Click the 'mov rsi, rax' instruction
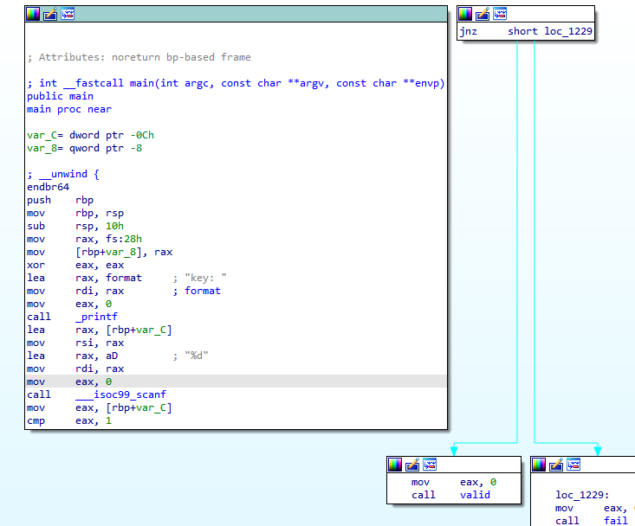This screenshot has height=526, width=635. [x=75, y=343]
